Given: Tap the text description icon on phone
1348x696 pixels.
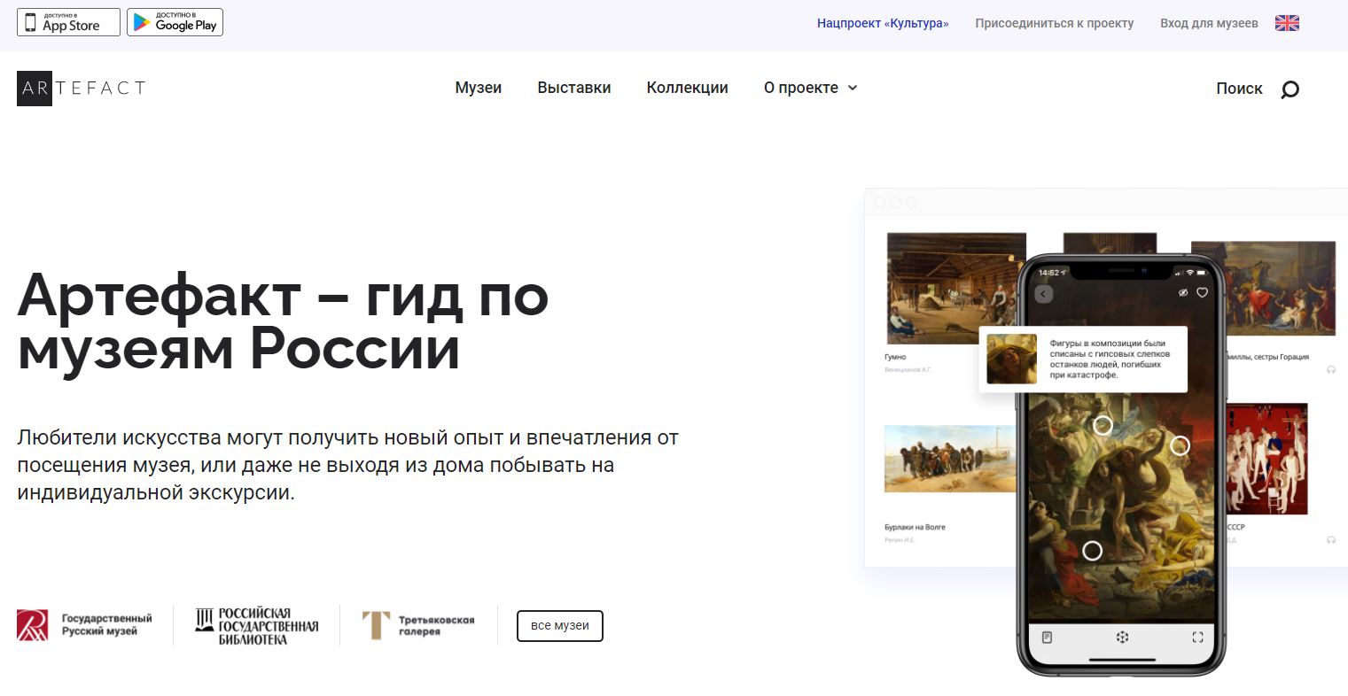Looking at the screenshot, I should coord(1047,637).
